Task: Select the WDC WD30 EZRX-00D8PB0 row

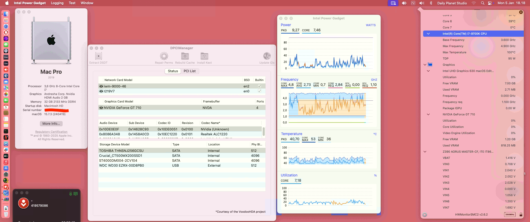Action: 182,165
